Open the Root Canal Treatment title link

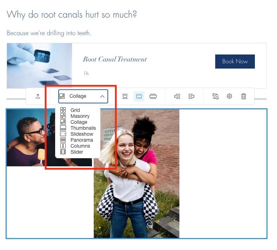[x=115, y=59]
